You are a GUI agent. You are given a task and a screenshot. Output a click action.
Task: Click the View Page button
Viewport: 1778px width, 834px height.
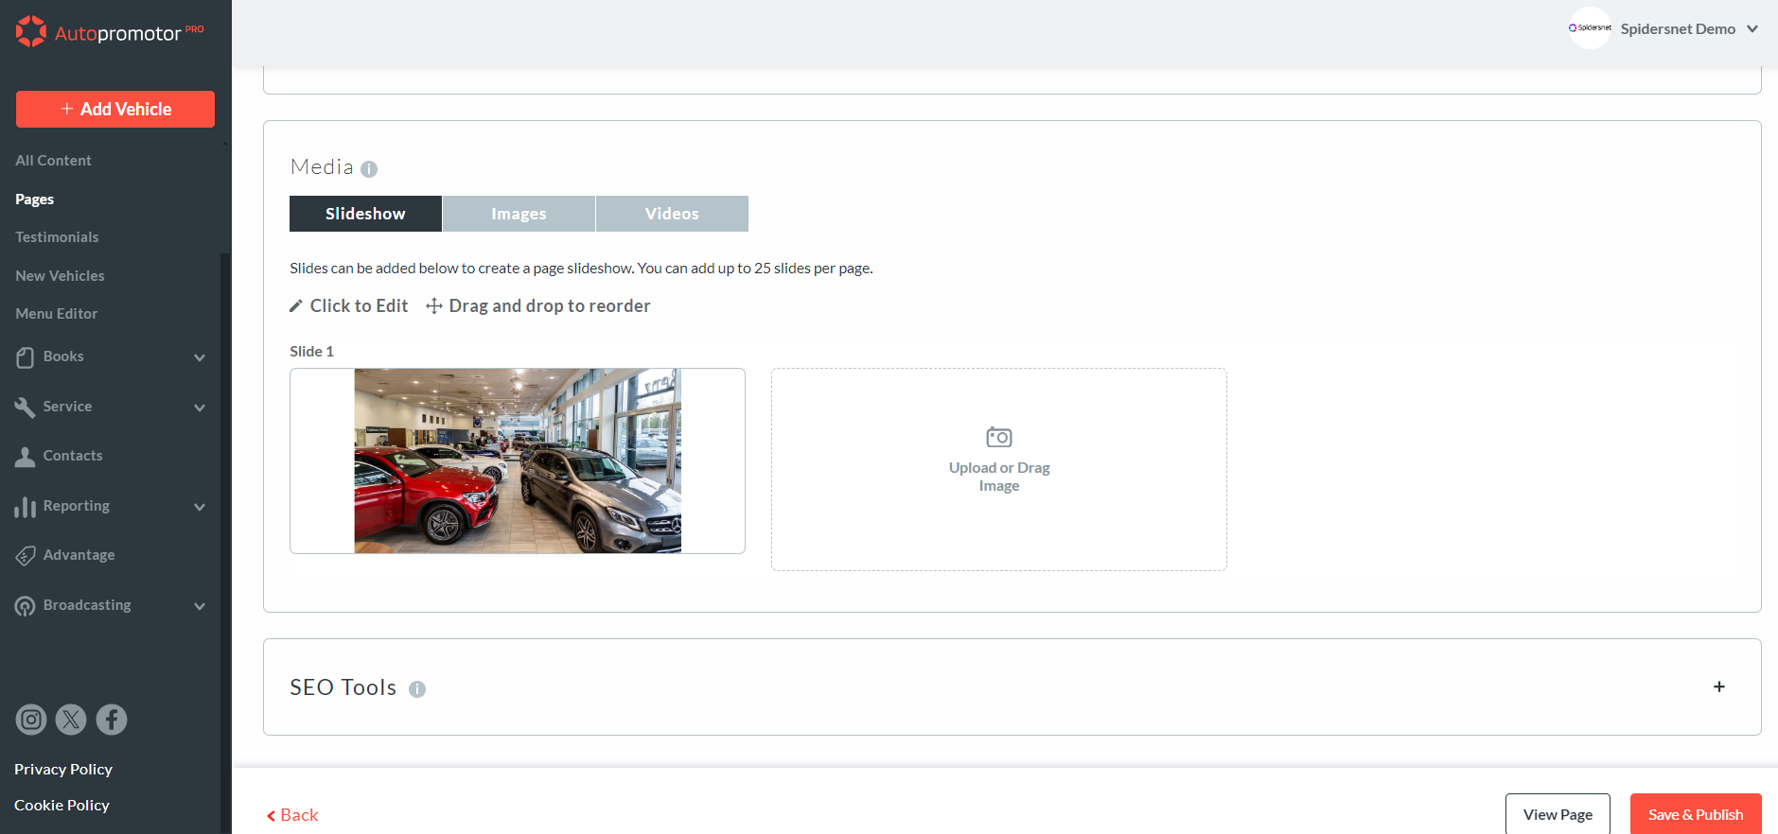click(x=1557, y=814)
